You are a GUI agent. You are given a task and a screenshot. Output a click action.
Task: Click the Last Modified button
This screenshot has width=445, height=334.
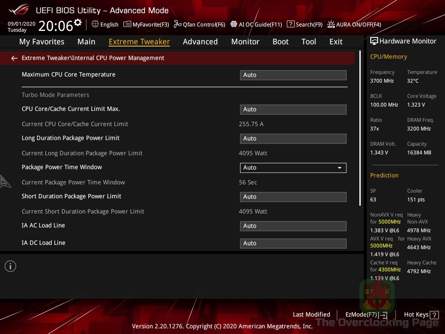(x=312, y=314)
